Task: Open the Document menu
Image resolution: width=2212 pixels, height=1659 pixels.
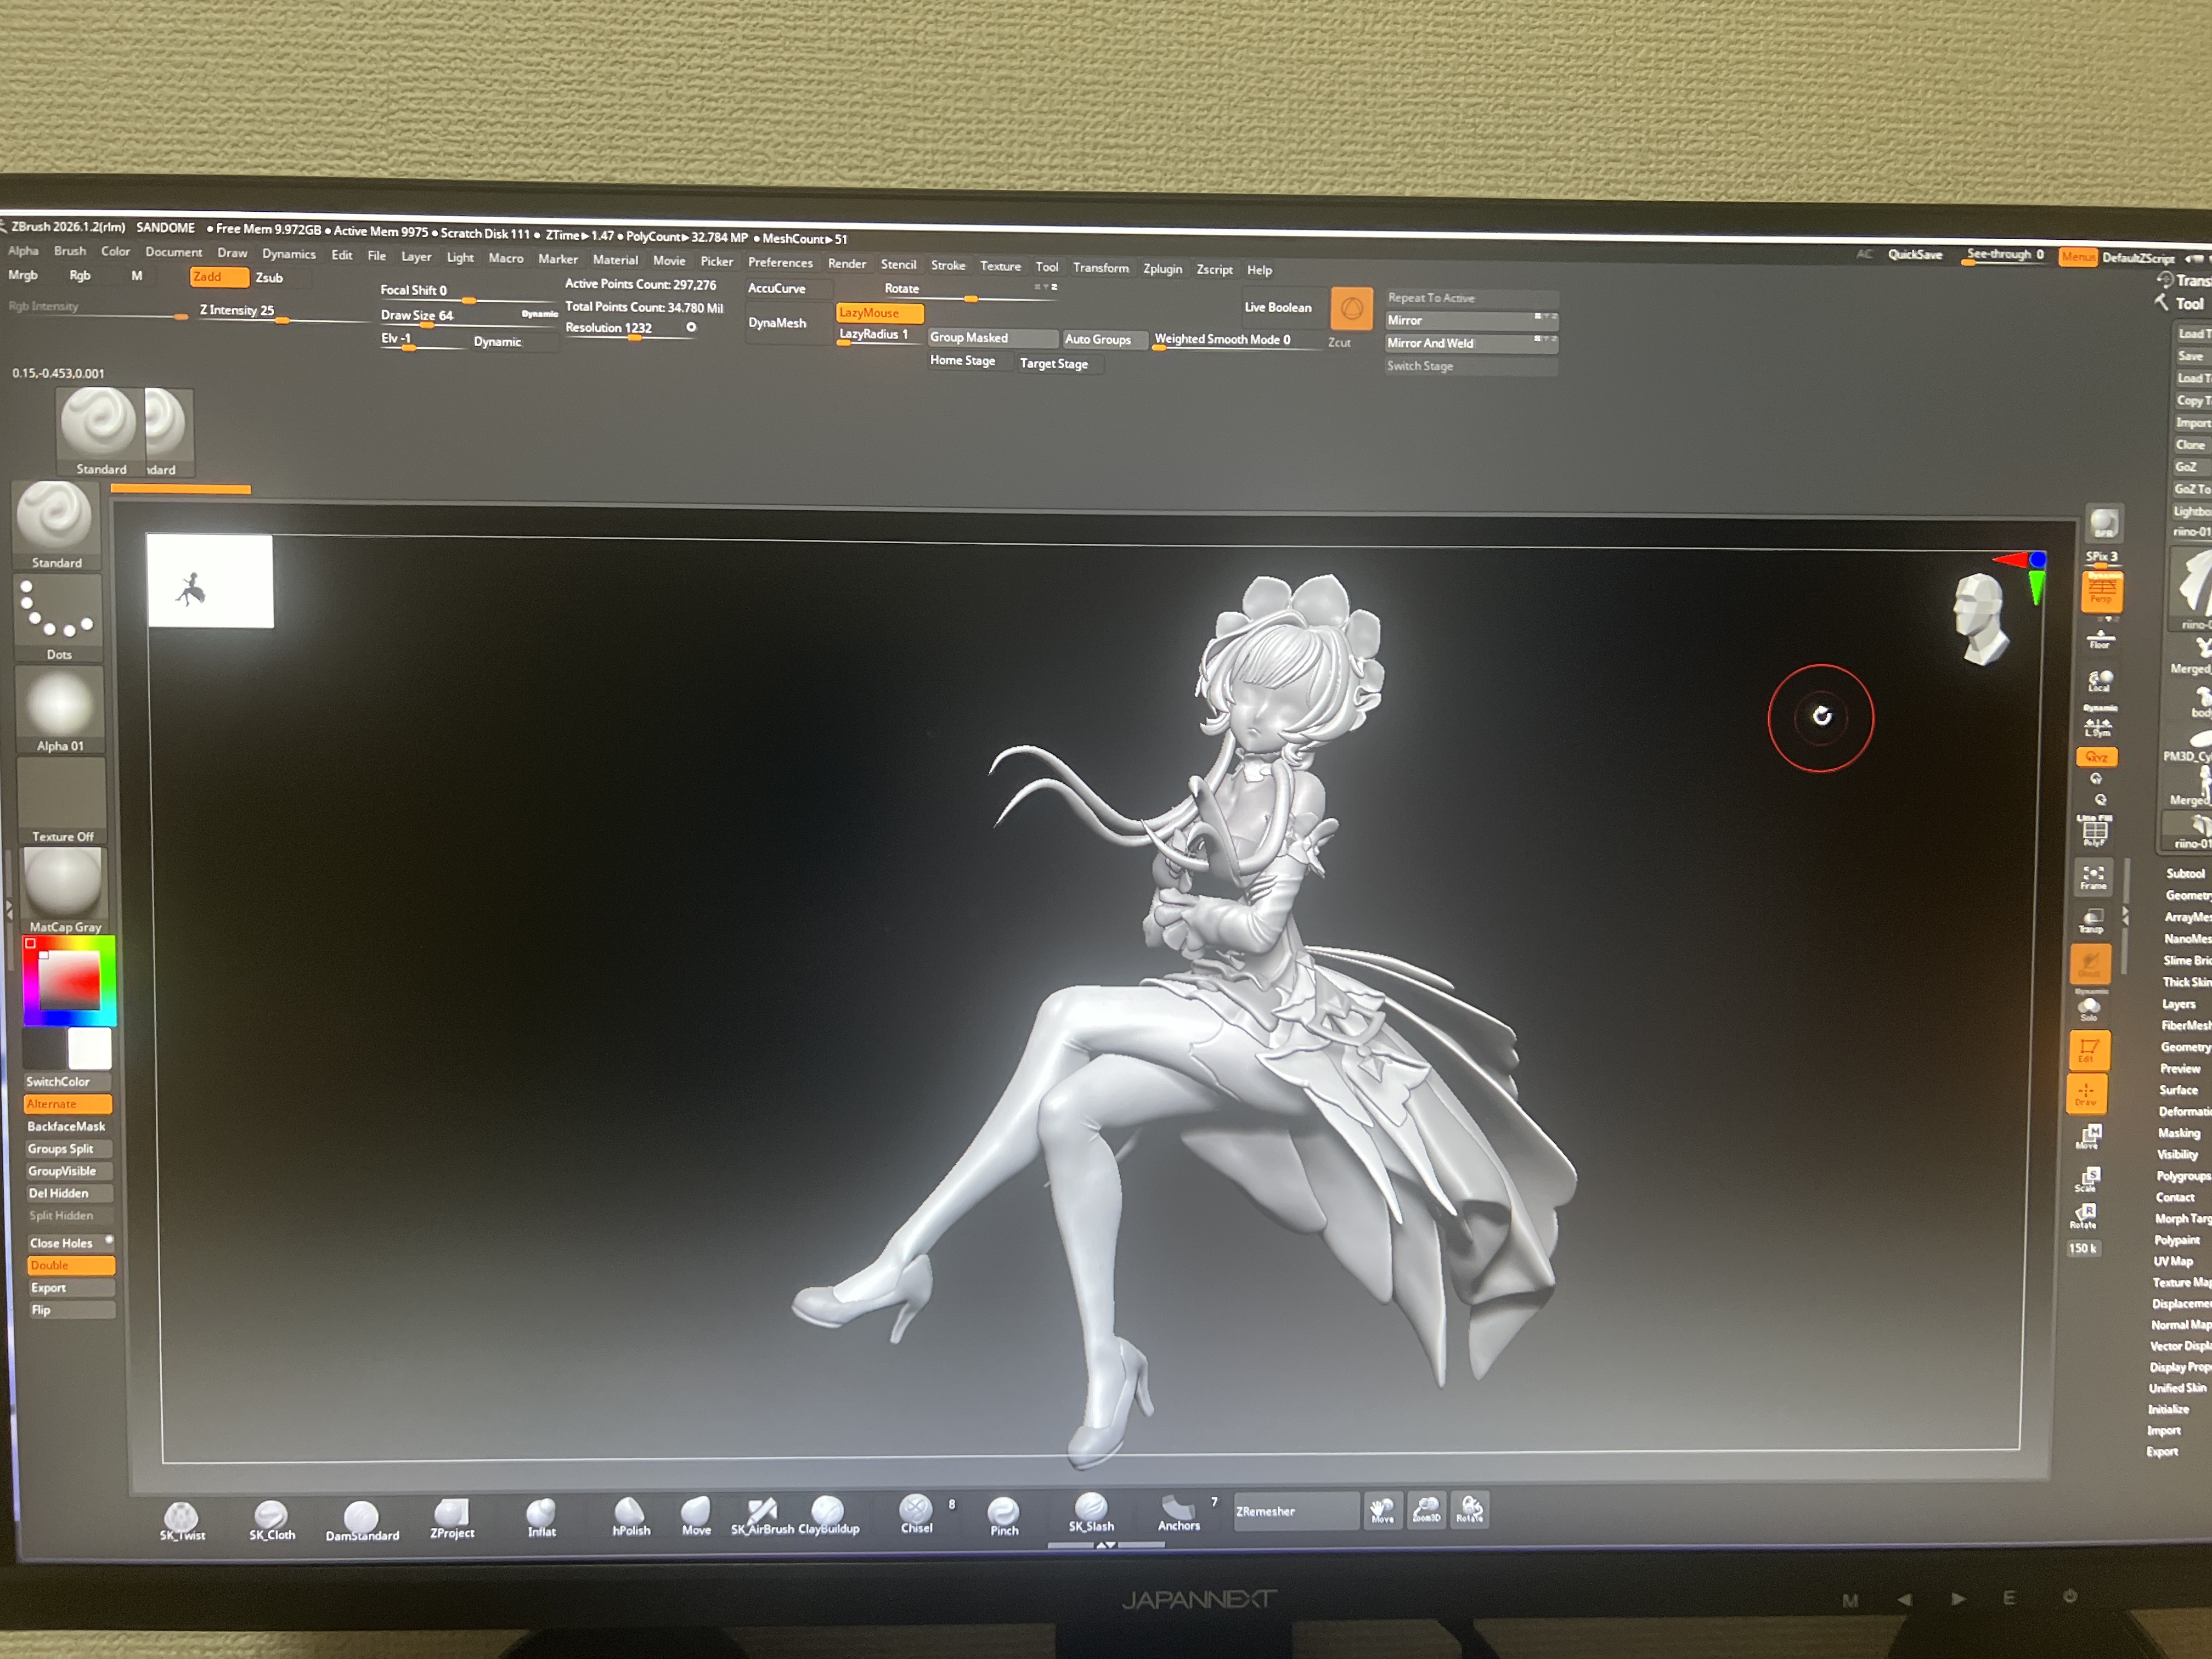Action: pos(174,252)
